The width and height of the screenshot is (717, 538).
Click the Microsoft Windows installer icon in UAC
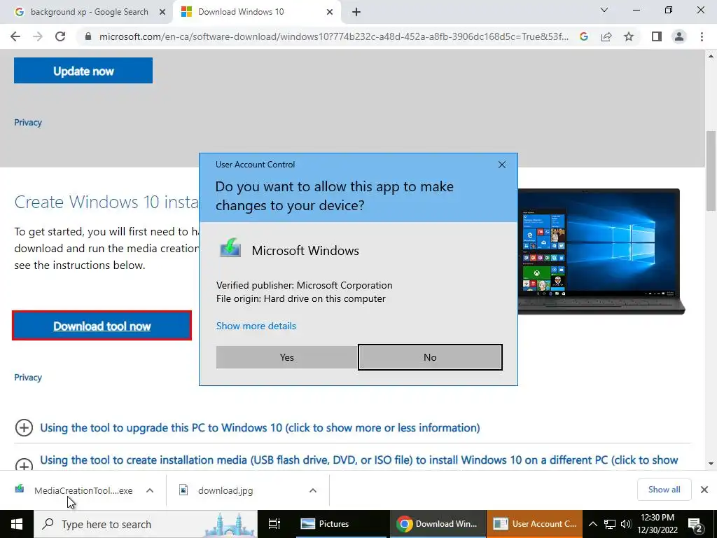coord(230,248)
